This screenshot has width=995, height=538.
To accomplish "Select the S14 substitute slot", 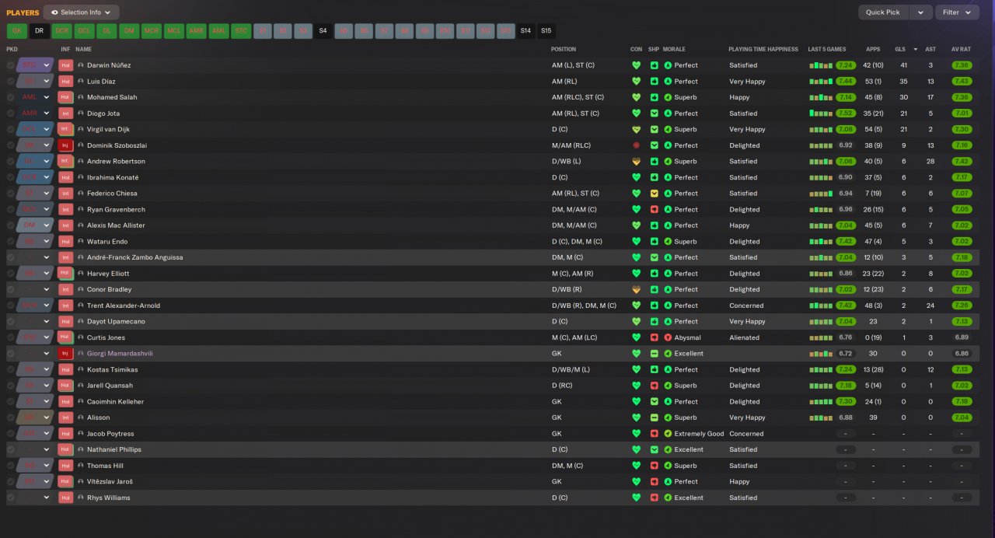I will click(526, 31).
